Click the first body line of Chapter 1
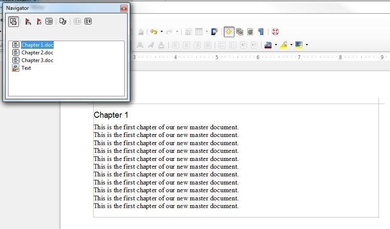 coord(166,127)
